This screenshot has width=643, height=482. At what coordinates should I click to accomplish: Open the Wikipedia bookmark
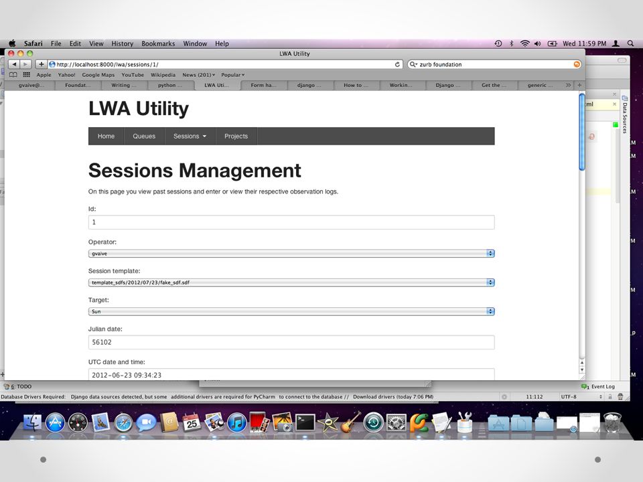pyautogui.click(x=163, y=74)
